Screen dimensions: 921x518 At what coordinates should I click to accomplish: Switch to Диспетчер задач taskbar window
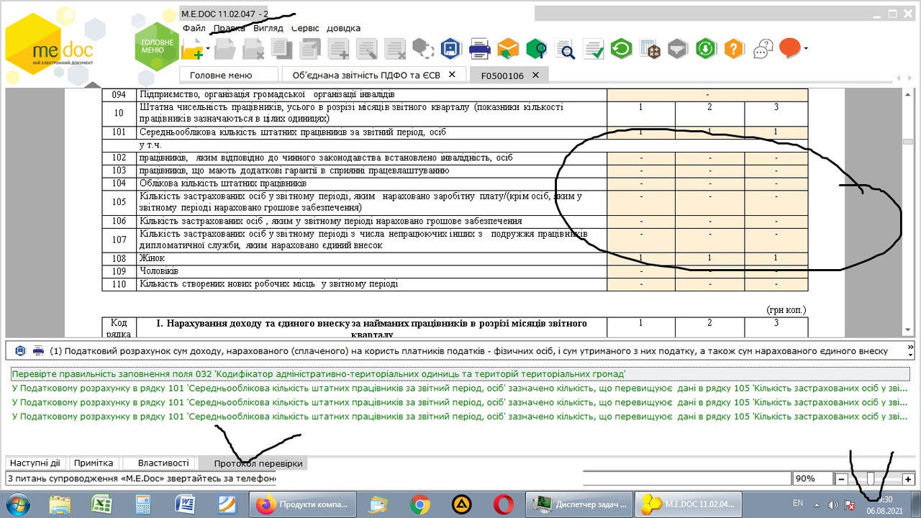pos(580,504)
